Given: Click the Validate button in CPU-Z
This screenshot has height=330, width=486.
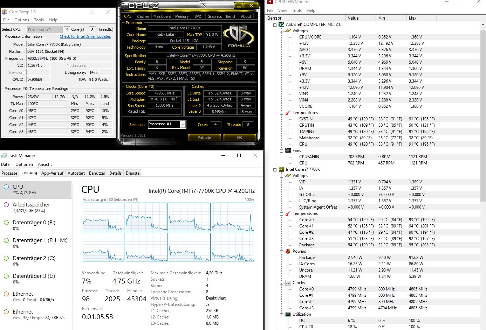Looking at the screenshot, I should click(x=204, y=138).
